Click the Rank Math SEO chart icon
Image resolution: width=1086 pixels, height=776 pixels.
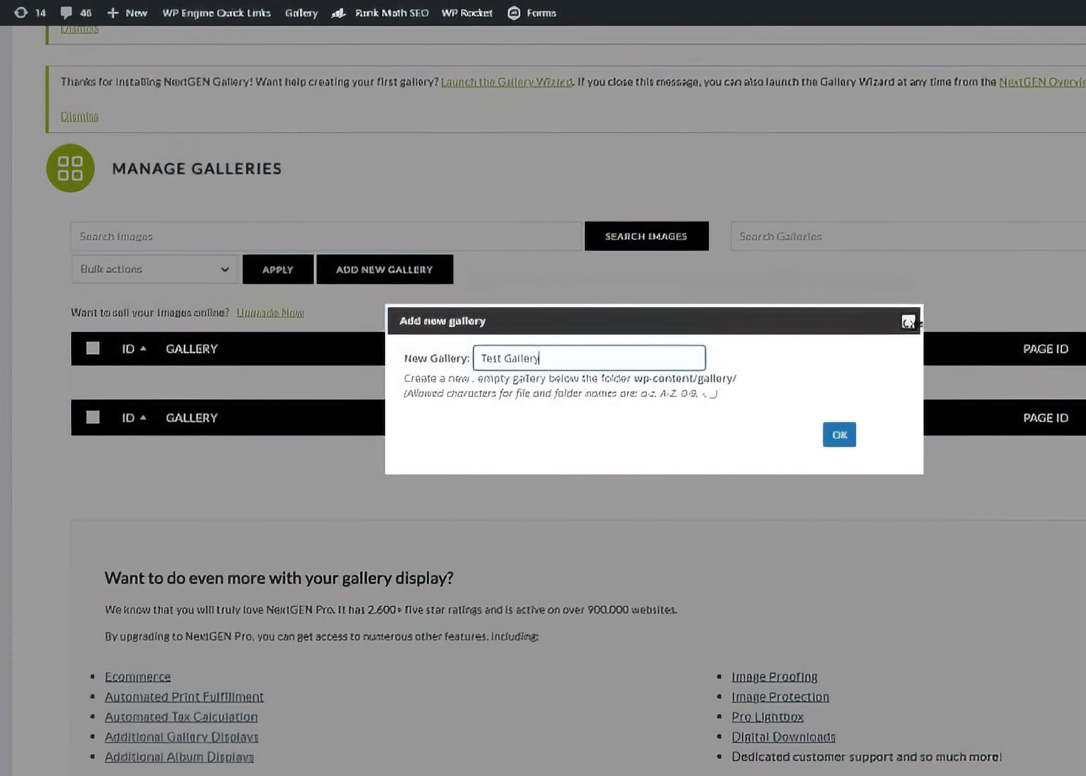click(338, 13)
